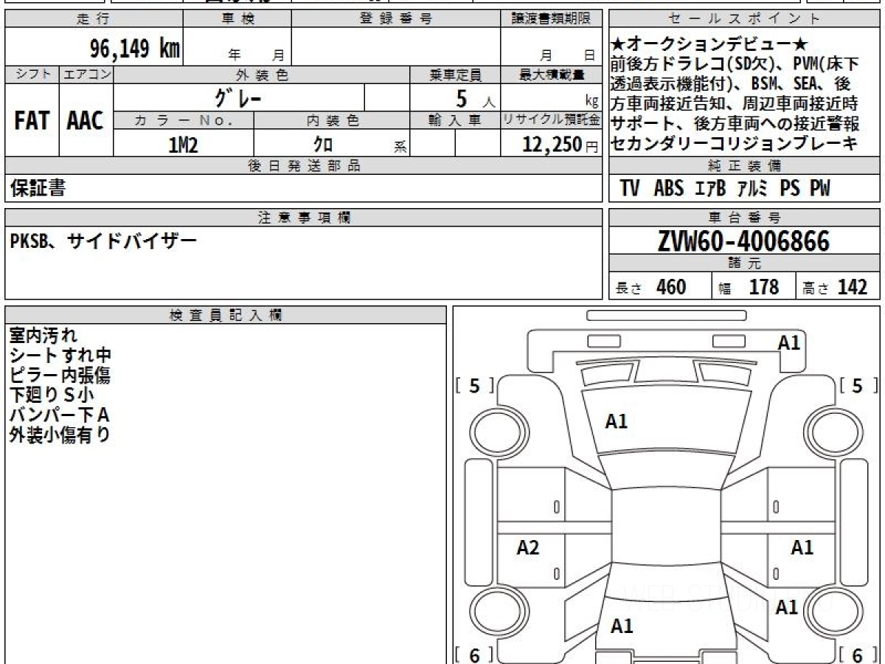Select the seating capacity 5 人
This screenshot has height=664, width=885.
click(x=475, y=98)
